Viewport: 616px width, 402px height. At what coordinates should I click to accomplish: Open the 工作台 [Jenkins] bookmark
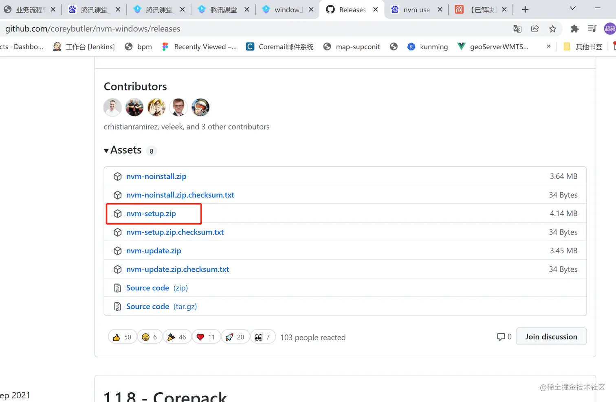tap(84, 46)
